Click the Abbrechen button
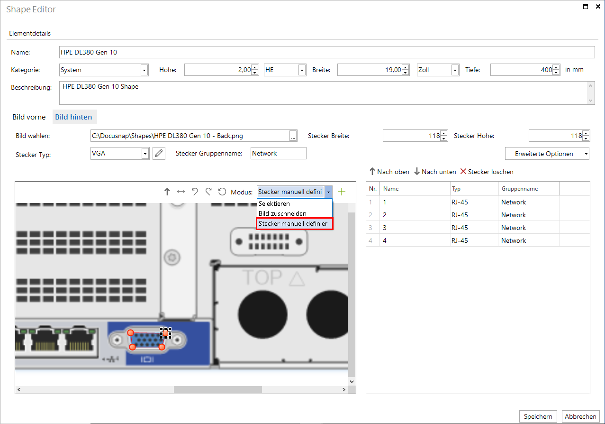This screenshot has width=605, height=424. pos(580,416)
